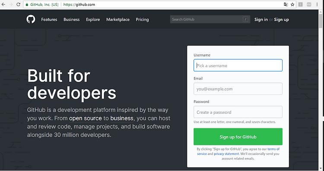The height and width of the screenshot is (171, 324).
Task: Click the password requirements hint text
Action: (235, 122)
